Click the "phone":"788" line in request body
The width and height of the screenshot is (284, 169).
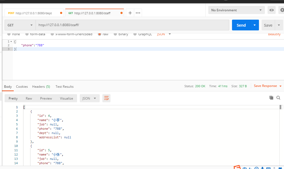point(33,45)
